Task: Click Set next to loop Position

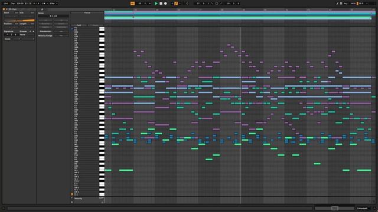Action: 17,24
